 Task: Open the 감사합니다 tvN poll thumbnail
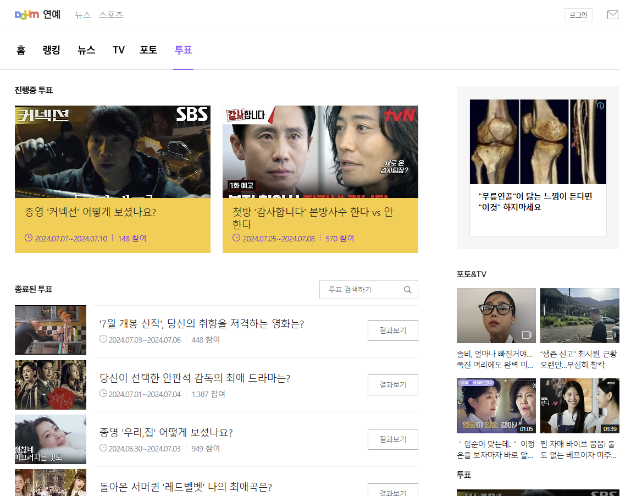320,151
